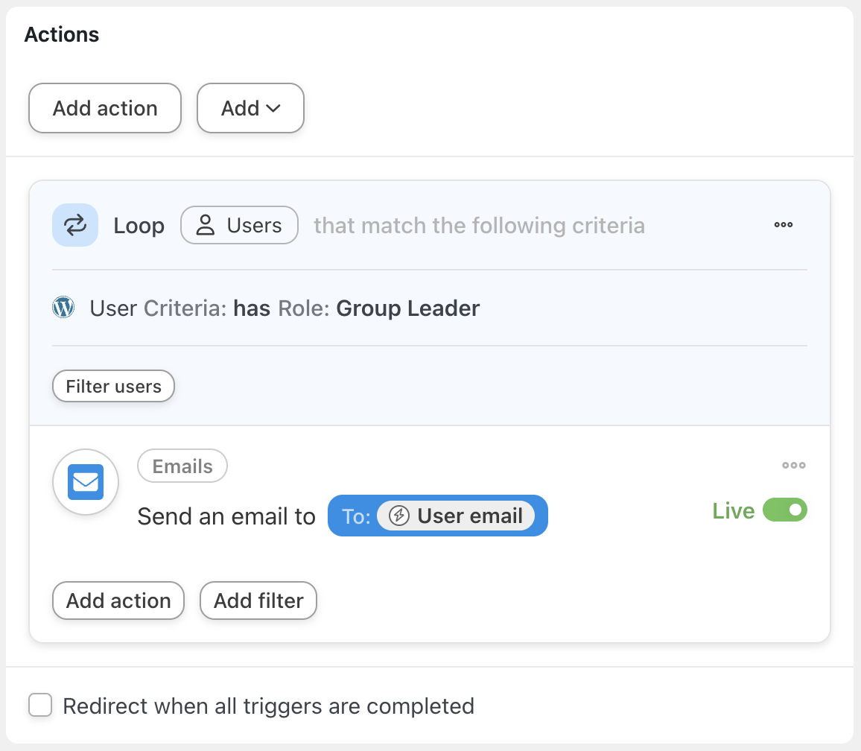Click the Filter users button
The height and width of the screenshot is (751, 861).
[x=114, y=386]
